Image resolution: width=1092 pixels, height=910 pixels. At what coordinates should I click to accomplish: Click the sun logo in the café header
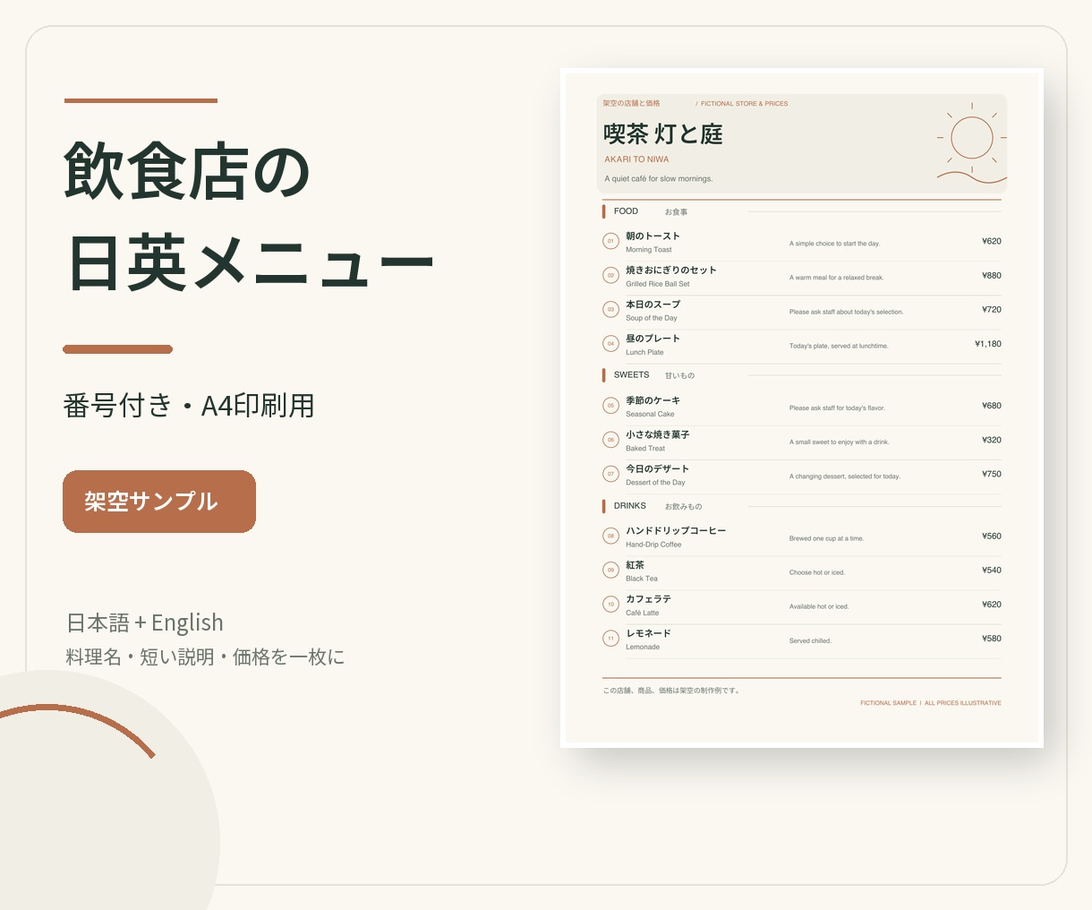(971, 143)
